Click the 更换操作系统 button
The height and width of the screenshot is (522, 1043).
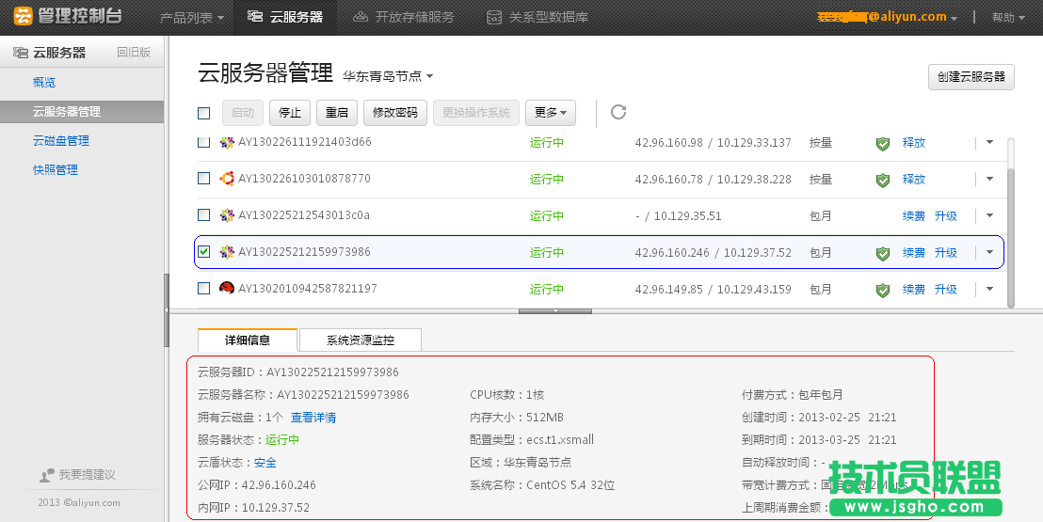click(x=476, y=113)
